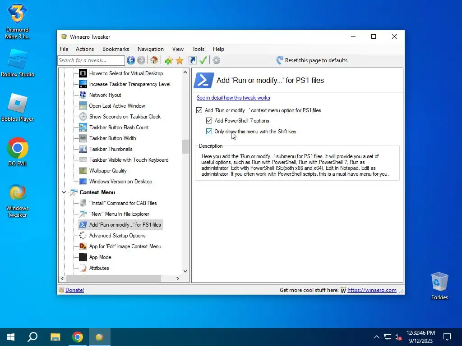
Task: Open File Explorer from the taskbar
Action: point(55,337)
